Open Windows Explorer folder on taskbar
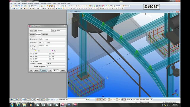Image resolution: width=190 pixels, height=107 pixels. (24, 105)
